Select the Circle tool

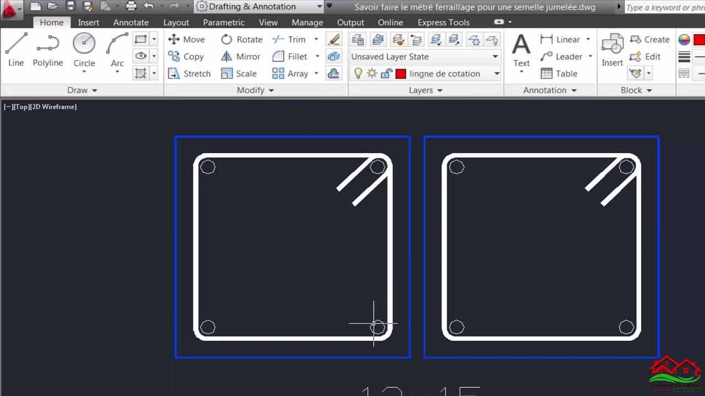(84, 51)
